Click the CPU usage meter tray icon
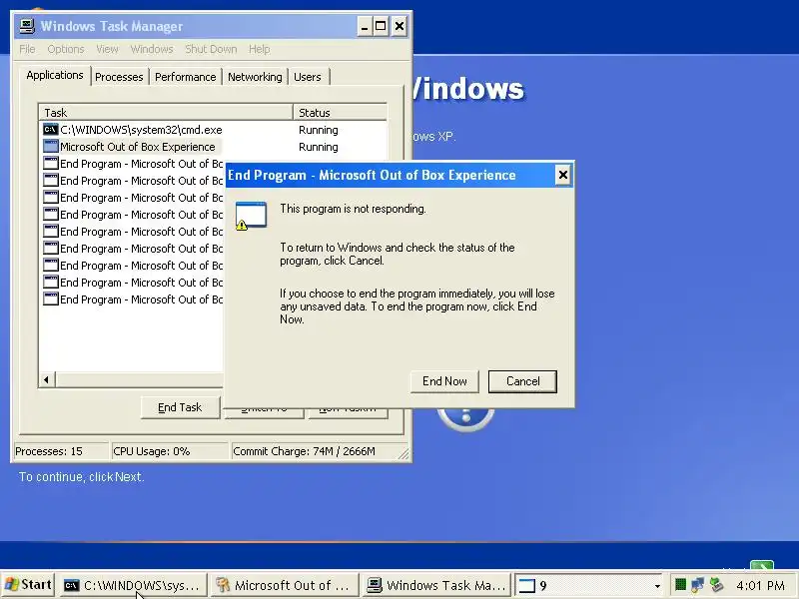The height and width of the screenshot is (599, 799). [680, 584]
